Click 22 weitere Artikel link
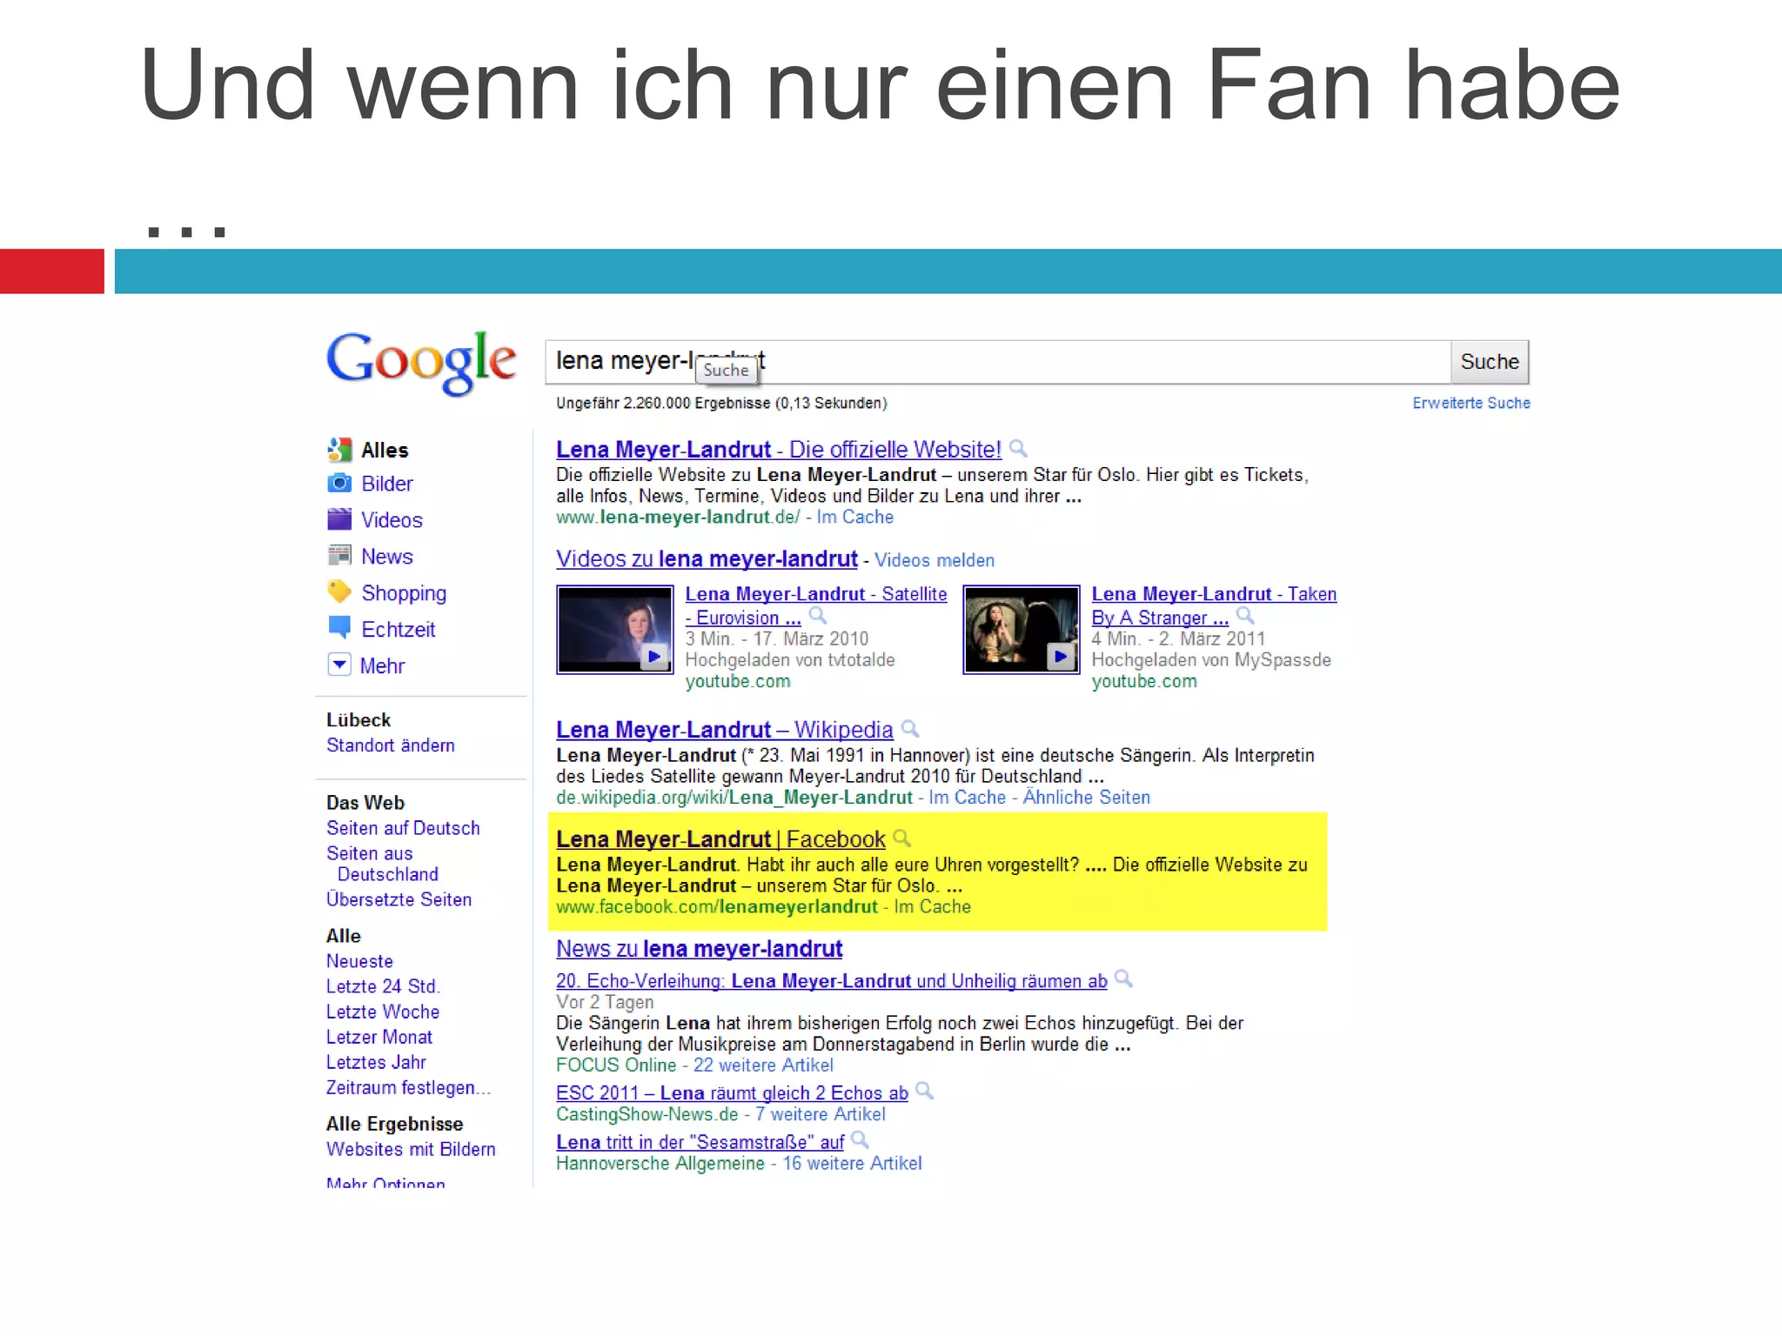The image size is (1782, 1336). [x=763, y=1065]
